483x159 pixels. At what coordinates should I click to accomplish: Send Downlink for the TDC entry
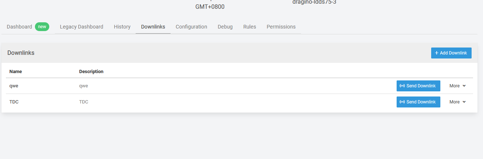pos(418,102)
